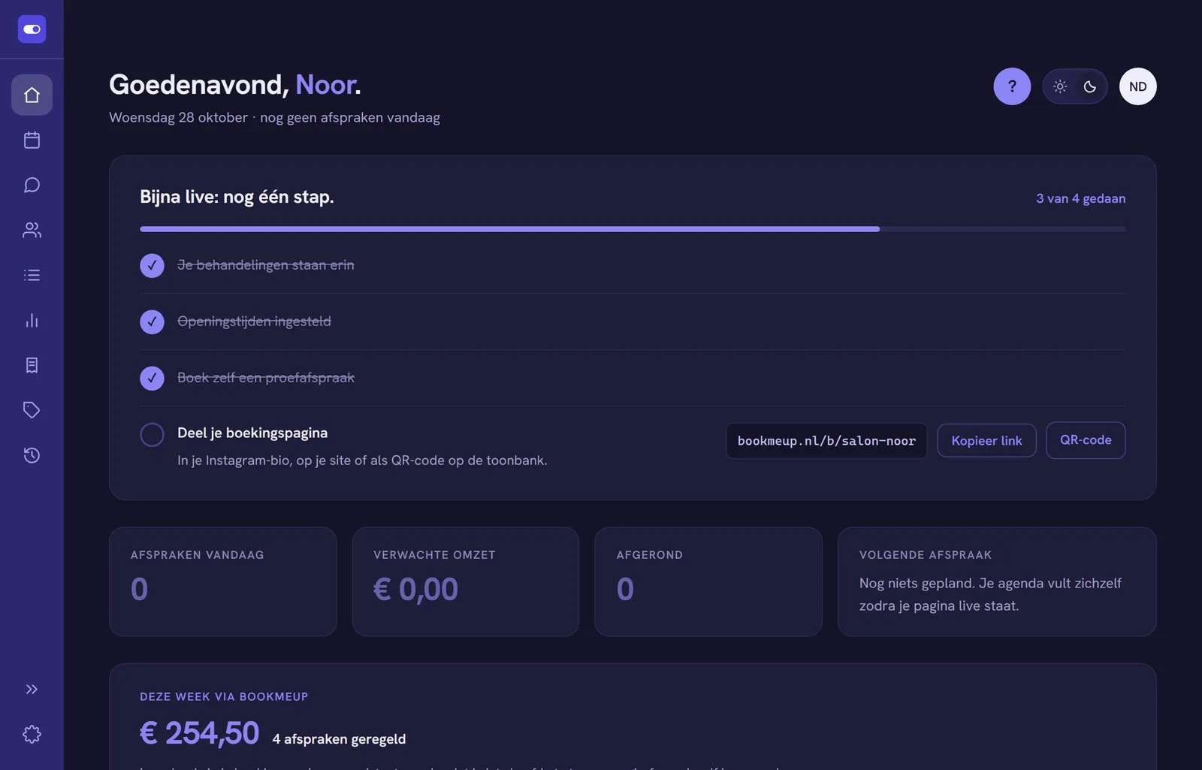
Task: Open the price tag icon in sidebar
Action: [32, 410]
